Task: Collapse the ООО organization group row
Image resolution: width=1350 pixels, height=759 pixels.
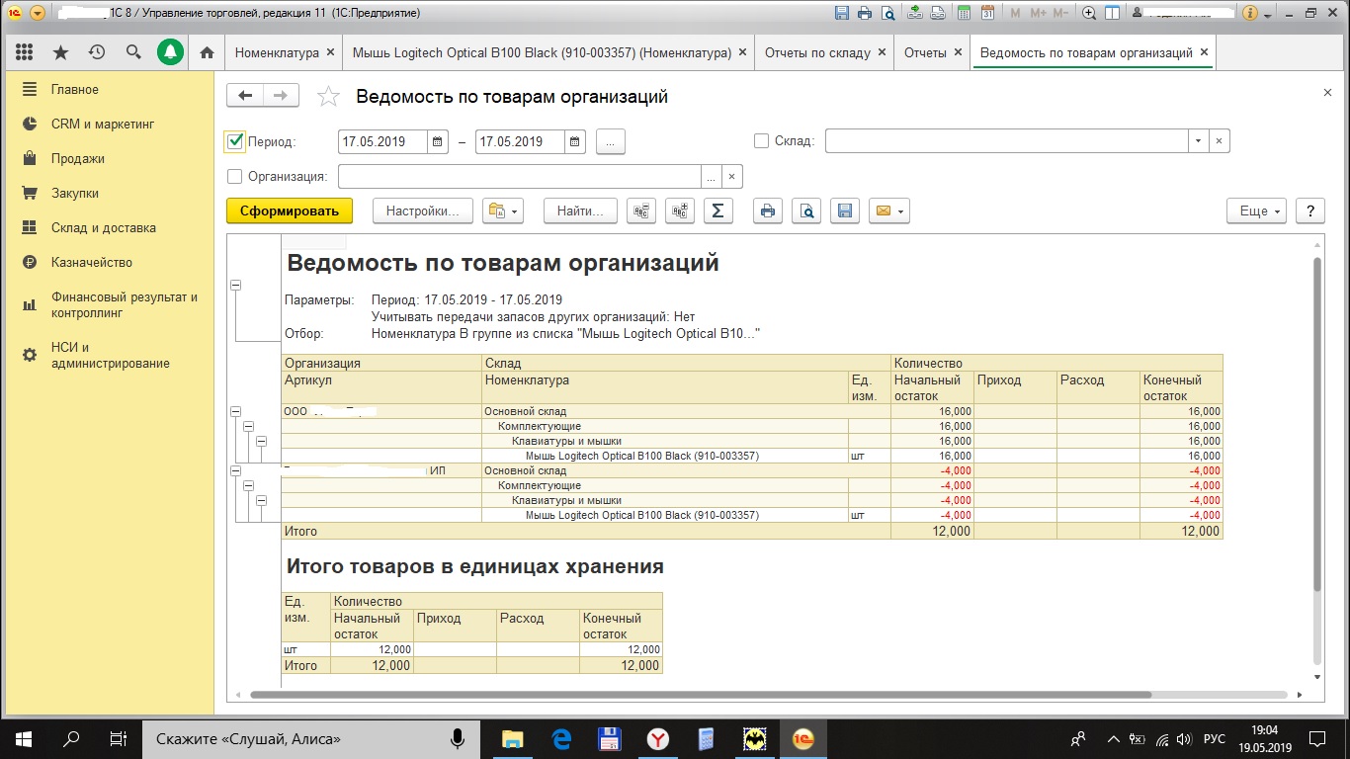Action: (235, 411)
